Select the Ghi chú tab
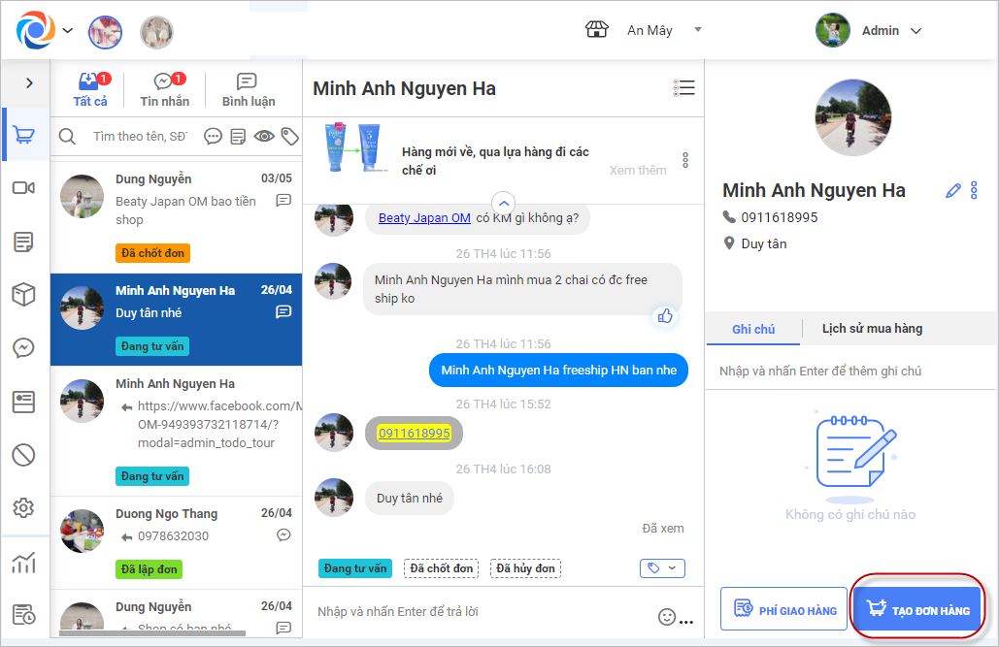Image resolution: width=999 pixels, height=647 pixels. 753,329
